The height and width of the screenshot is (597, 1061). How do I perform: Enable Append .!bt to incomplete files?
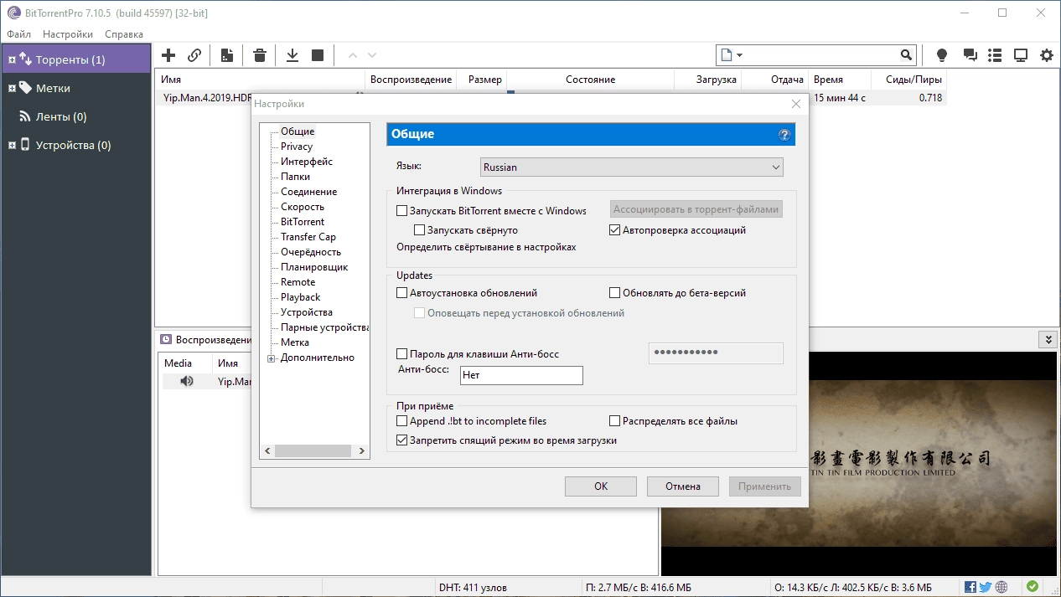click(x=401, y=421)
